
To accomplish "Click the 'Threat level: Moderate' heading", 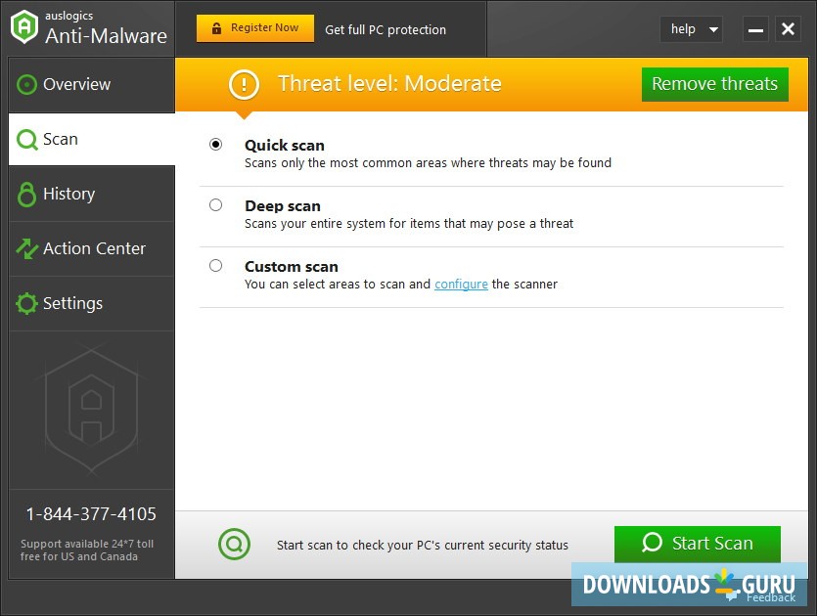I will (389, 84).
